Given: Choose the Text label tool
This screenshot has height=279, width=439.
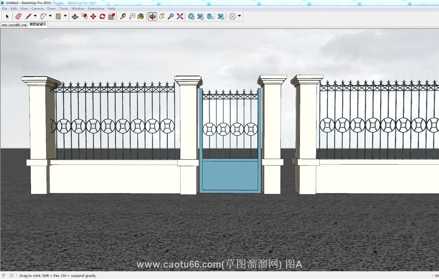Looking at the screenshot, I should pos(132,16).
